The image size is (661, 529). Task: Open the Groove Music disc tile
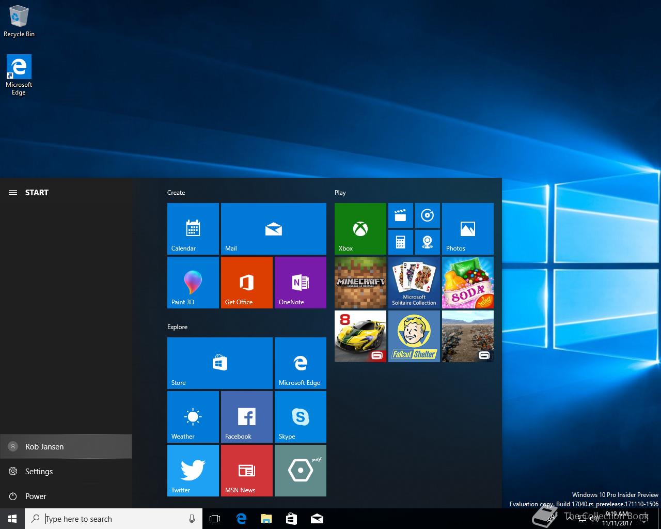click(428, 215)
